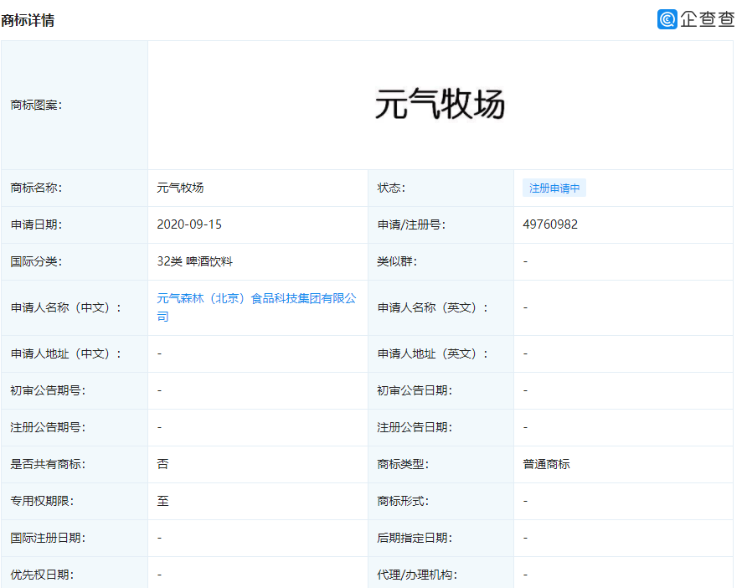Image resolution: width=747 pixels, height=588 pixels.
Task: Click the 代理/办理机构 label
Action: point(417,575)
